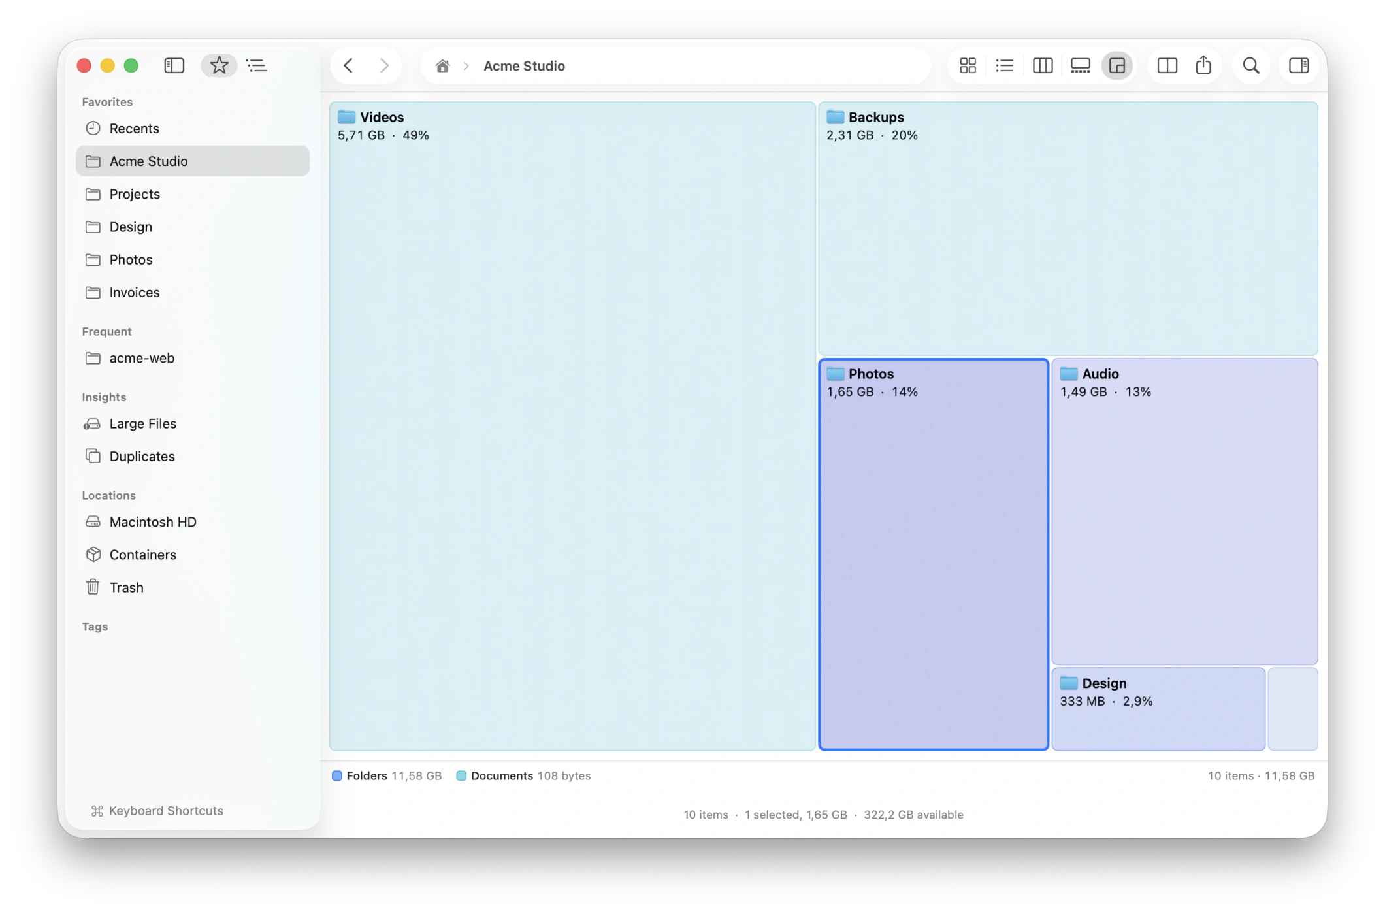Viewport: 1385px width, 914px height.
Task: Open Duplicates insight
Action: pyautogui.click(x=193, y=456)
